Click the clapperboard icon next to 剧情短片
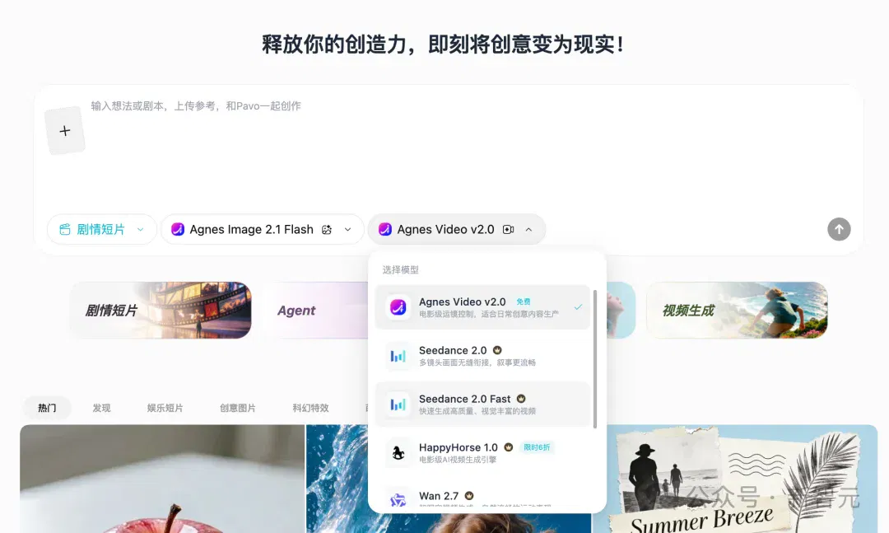 point(65,229)
